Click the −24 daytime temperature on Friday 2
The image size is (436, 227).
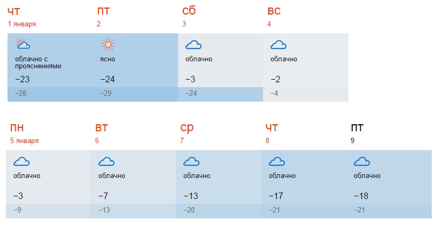tap(108, 80)
